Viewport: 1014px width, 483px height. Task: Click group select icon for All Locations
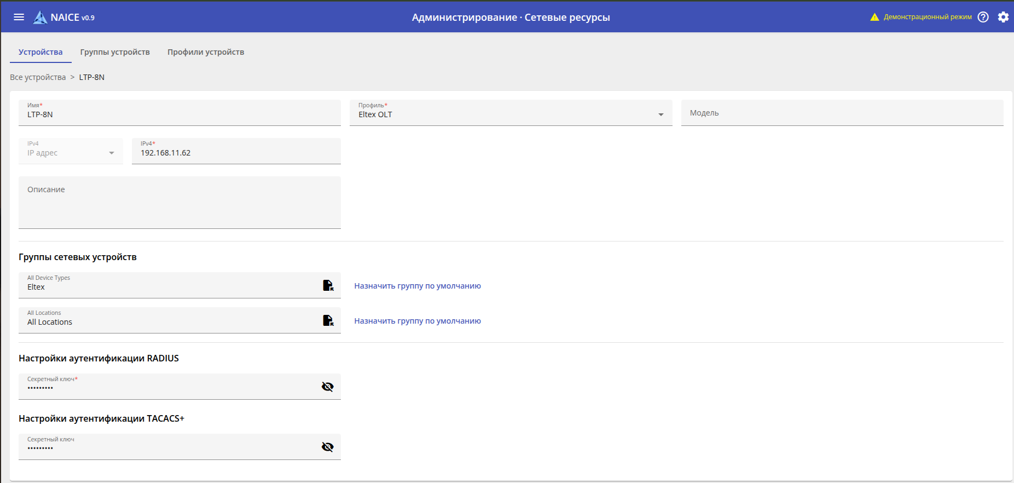[328, 320]
